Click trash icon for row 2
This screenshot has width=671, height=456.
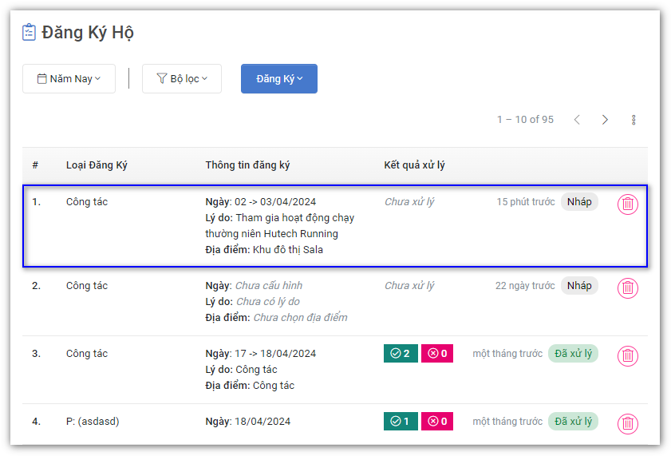[x=628, y=288]
